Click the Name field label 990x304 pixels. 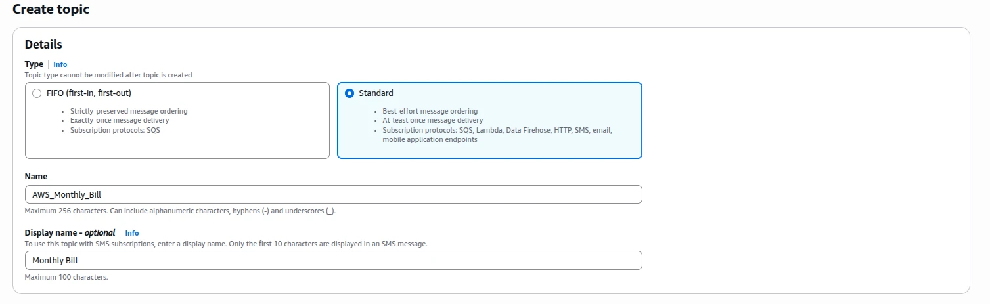coord(36,177)
